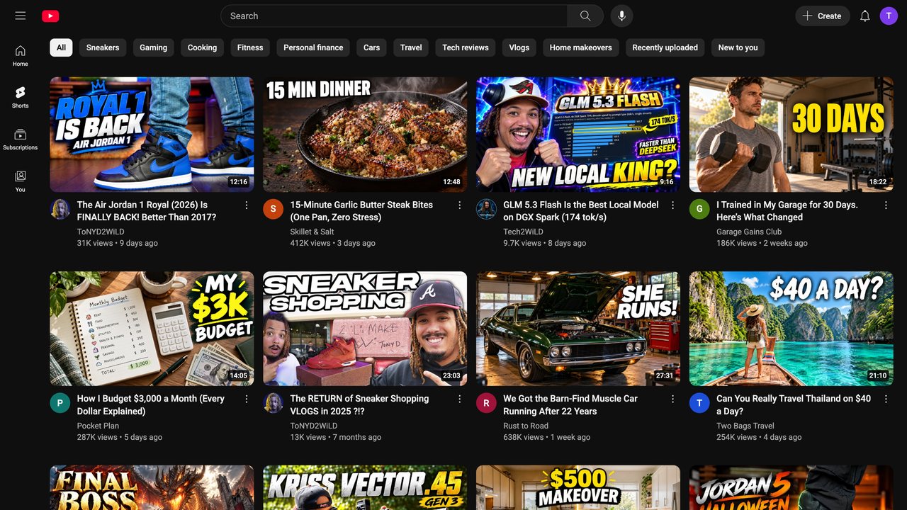Open the hamburger guide menu
907x510 pixels.
pos(20,16)
